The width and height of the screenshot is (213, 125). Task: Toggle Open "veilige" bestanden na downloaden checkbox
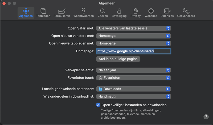[x=98, y=105]
